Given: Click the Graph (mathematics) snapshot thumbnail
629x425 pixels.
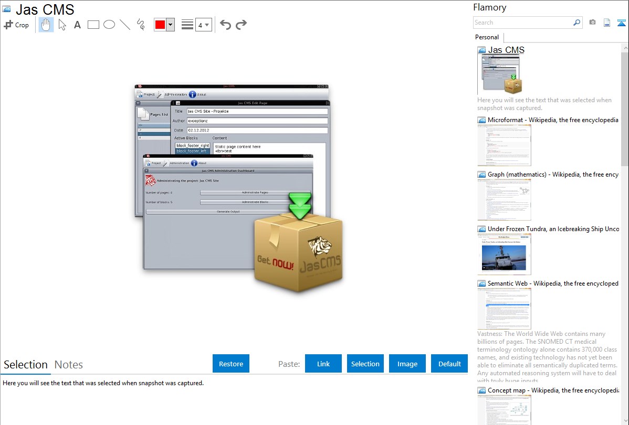Looking at the screenshot, I should click(x=504, y=200).
